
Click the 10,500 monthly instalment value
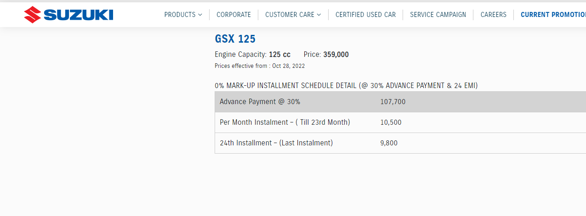(391, 122)
